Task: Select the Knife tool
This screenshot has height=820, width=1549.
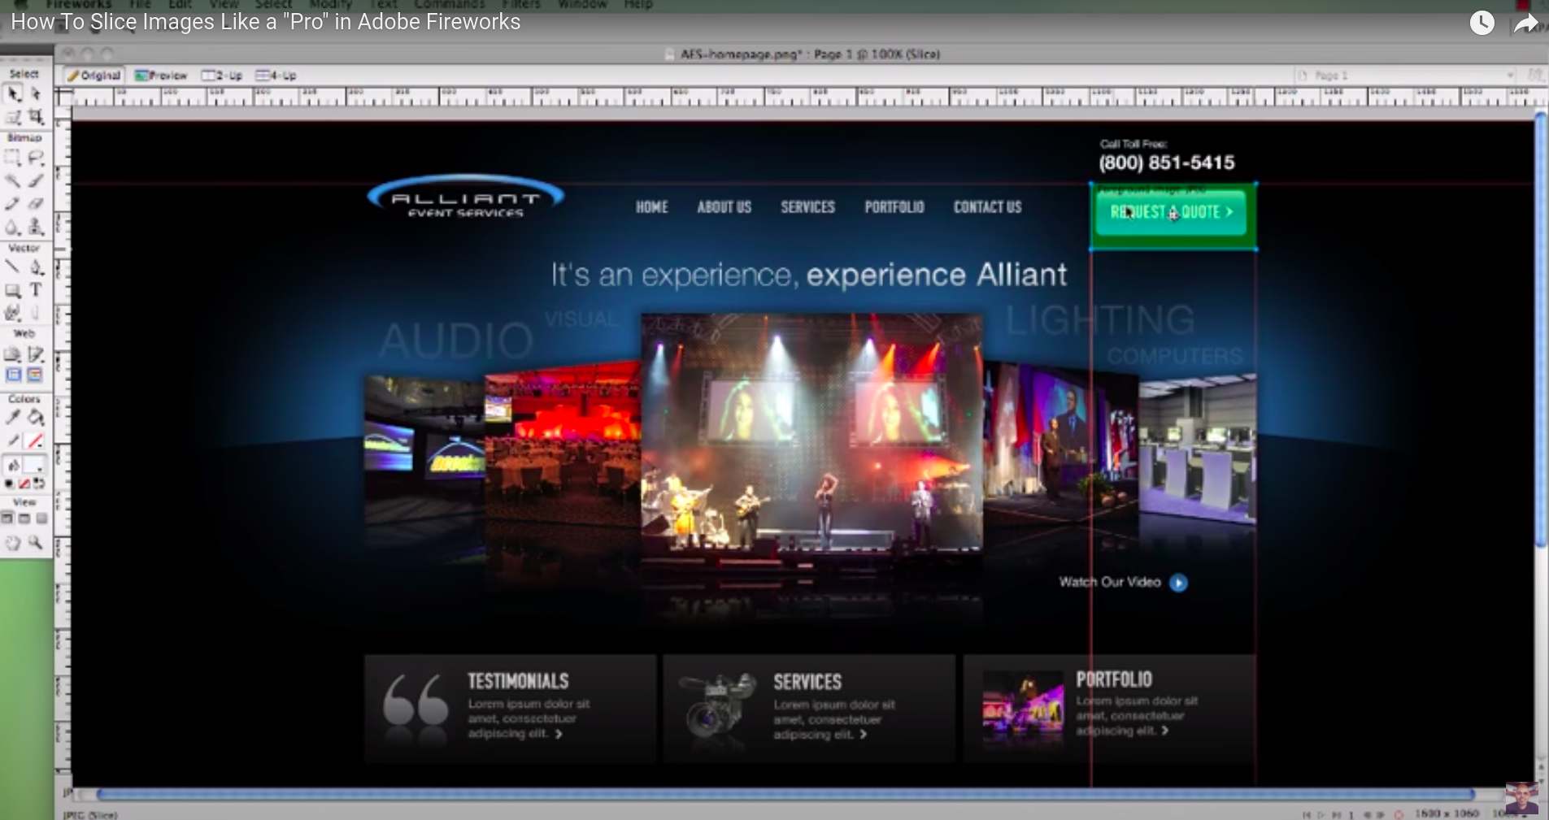Action: tap(36, 313)
